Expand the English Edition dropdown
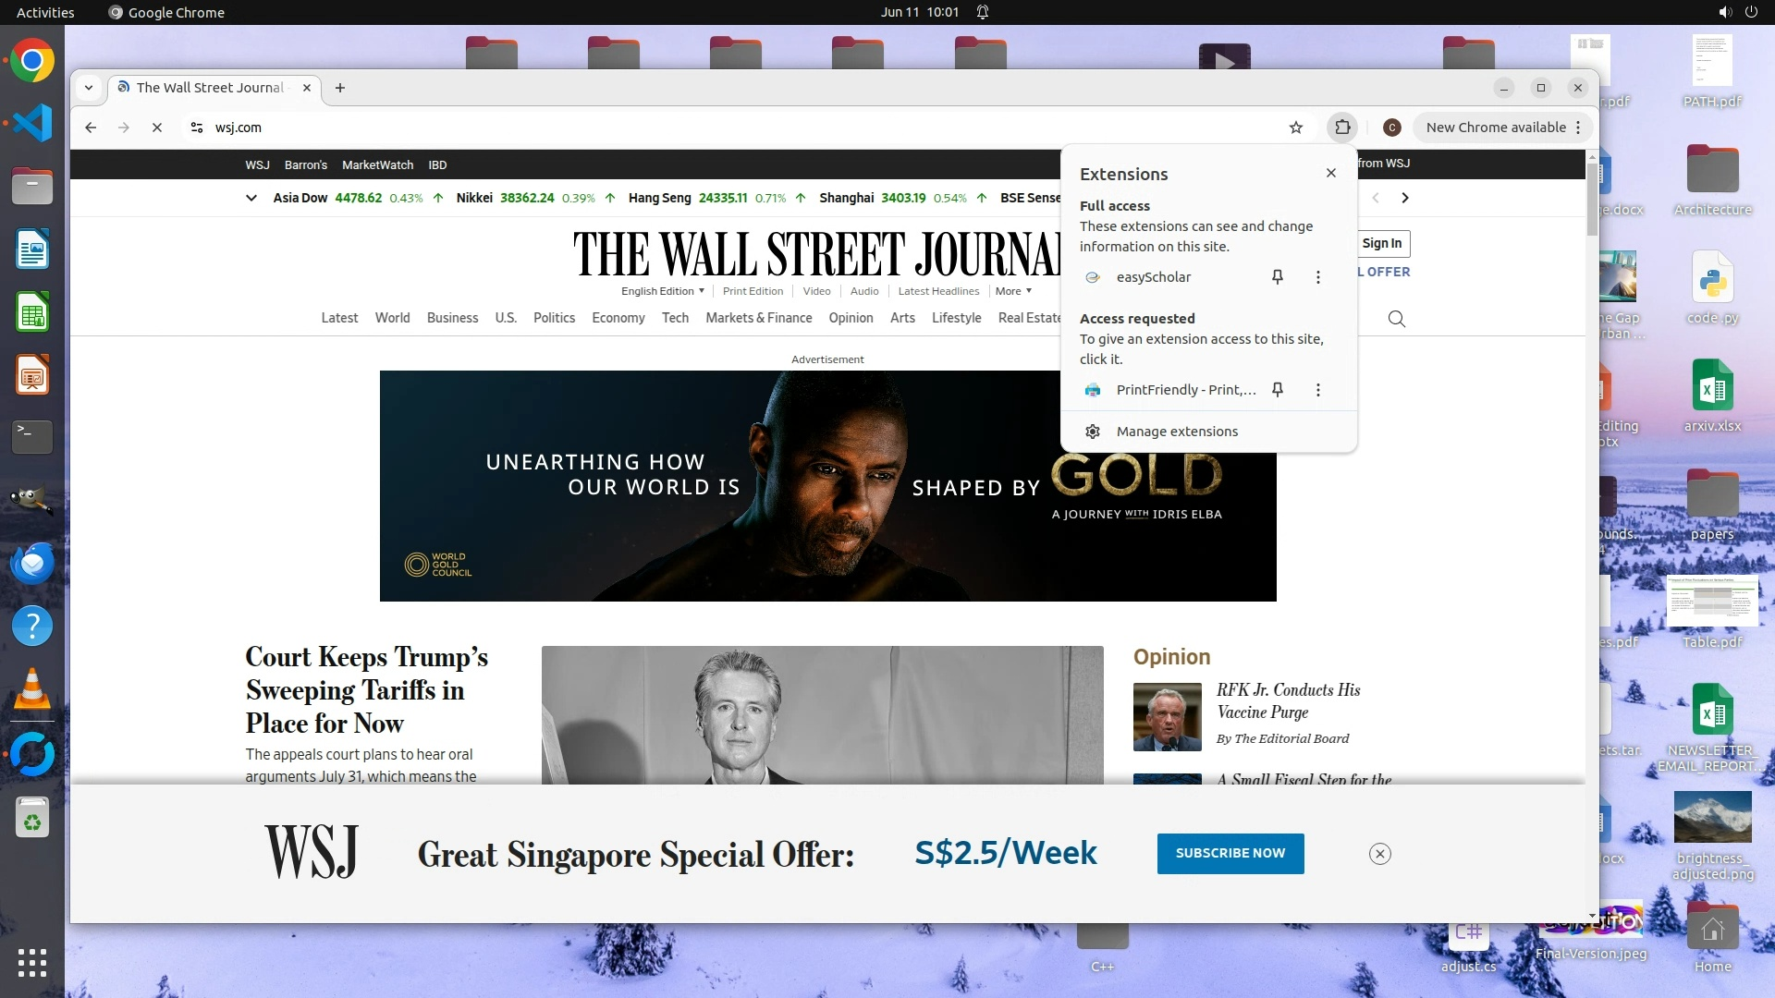 point(662,291)
